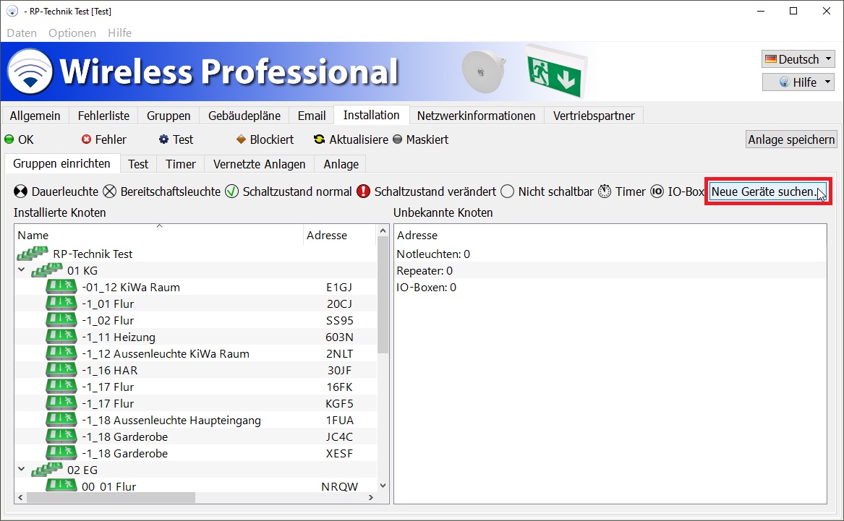Click the Aktualisiere refresh icon

tap(319, 139)
